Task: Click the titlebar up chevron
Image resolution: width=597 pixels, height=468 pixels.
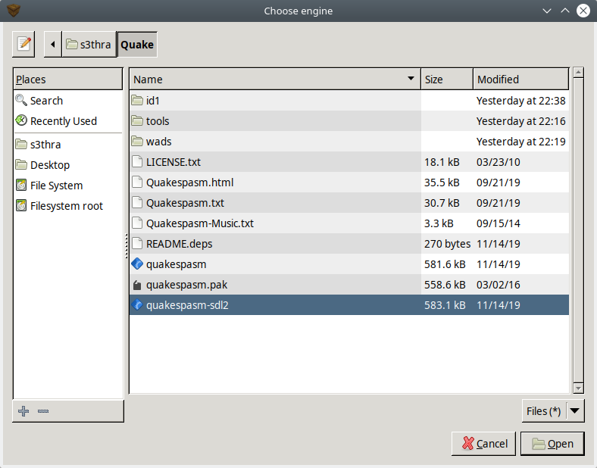Action: [x=565, y=11]
